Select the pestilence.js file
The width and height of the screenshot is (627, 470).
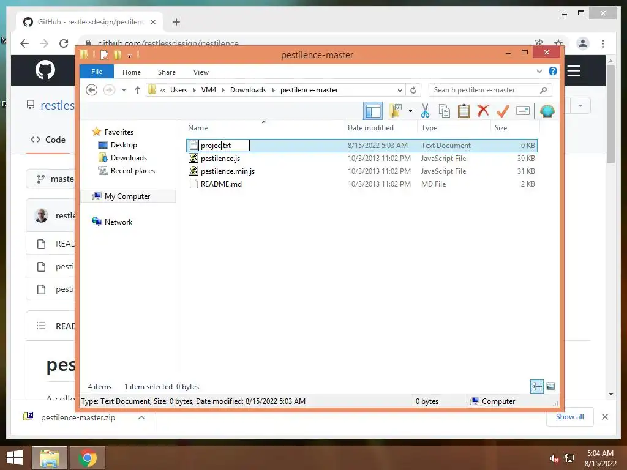pos(220,159)
